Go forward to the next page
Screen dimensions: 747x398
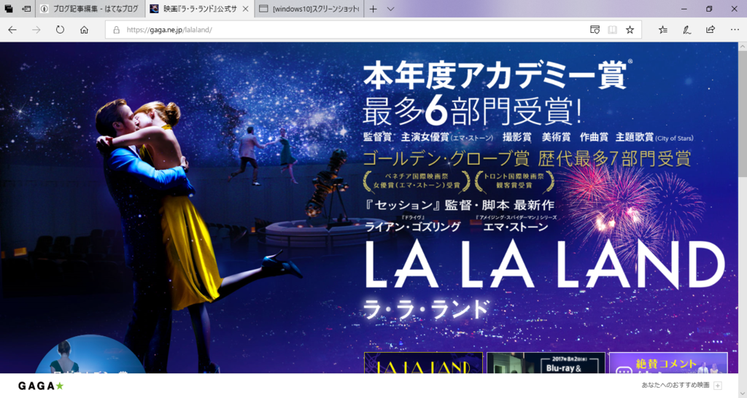click(x=36, y=29)
